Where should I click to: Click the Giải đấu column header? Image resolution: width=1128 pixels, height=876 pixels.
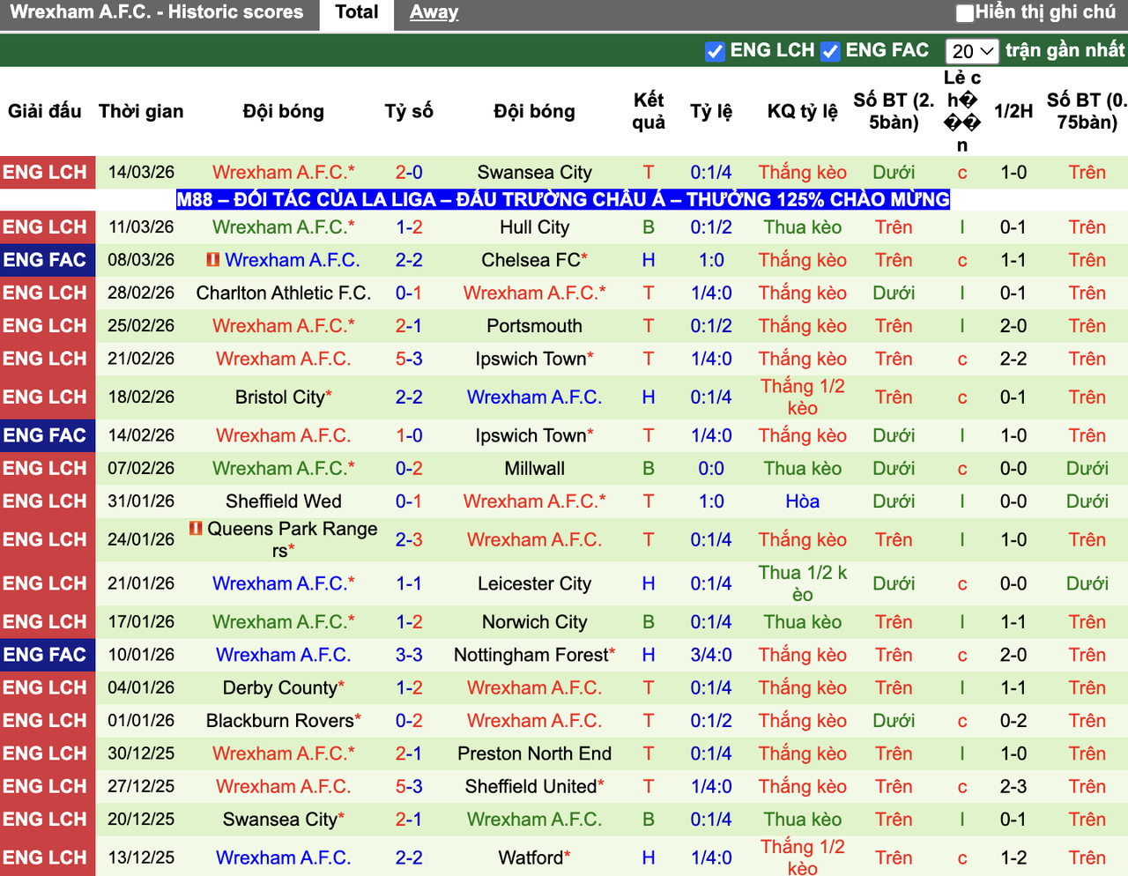click(x=45, y=111)
